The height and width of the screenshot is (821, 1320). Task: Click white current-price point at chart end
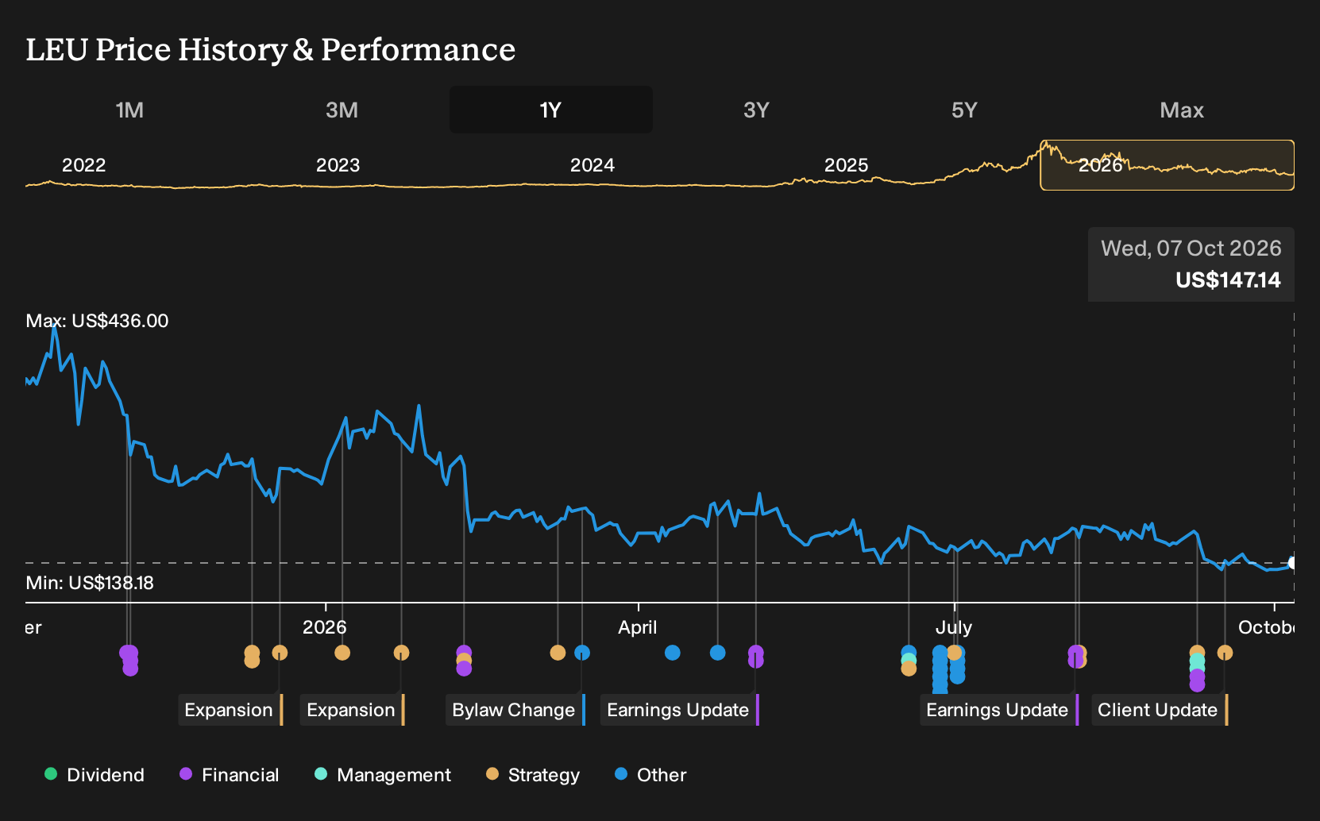tap(1293, 563)
